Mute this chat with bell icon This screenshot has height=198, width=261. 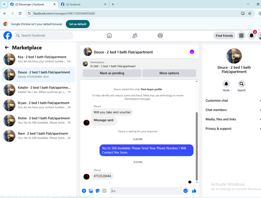click(226, 84)
